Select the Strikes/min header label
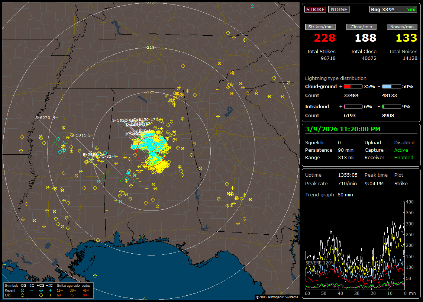Screen dimensions: 423x302 (320, 27)
